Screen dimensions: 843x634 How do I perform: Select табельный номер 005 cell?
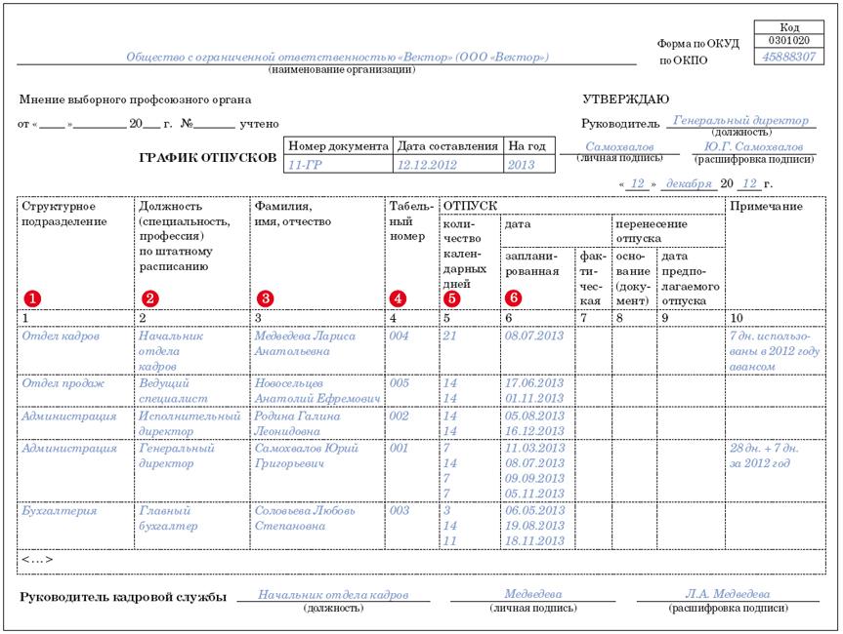(399, 383)
